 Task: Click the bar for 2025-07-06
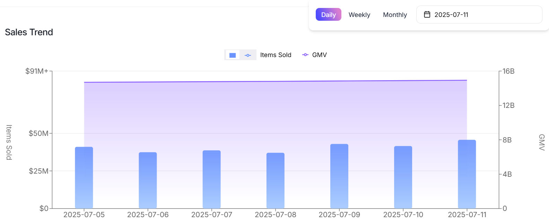pyautogui.click(x=148, y=180)
